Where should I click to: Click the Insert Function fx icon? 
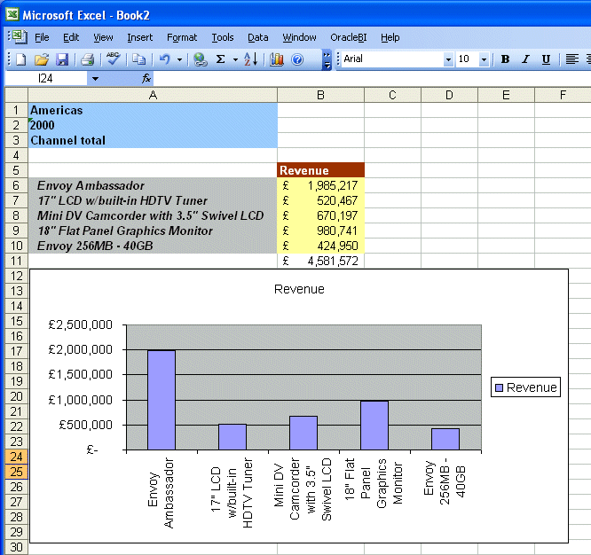tap(146, 79)
